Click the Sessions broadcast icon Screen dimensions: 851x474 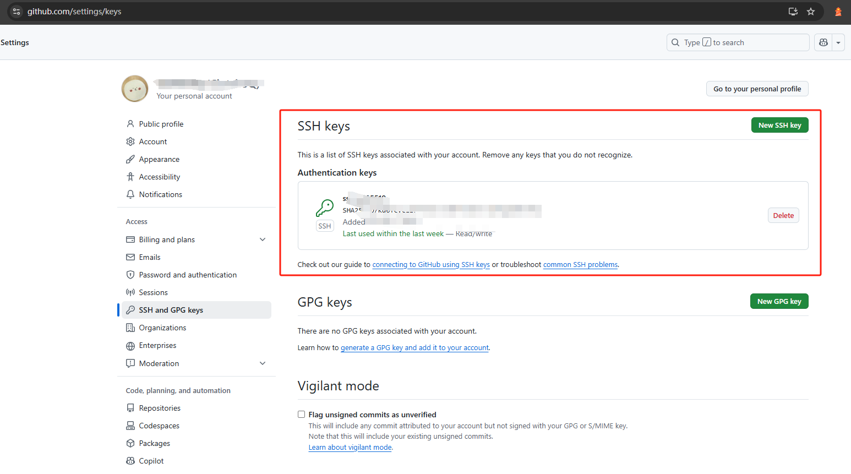click(x=130, y=292)
